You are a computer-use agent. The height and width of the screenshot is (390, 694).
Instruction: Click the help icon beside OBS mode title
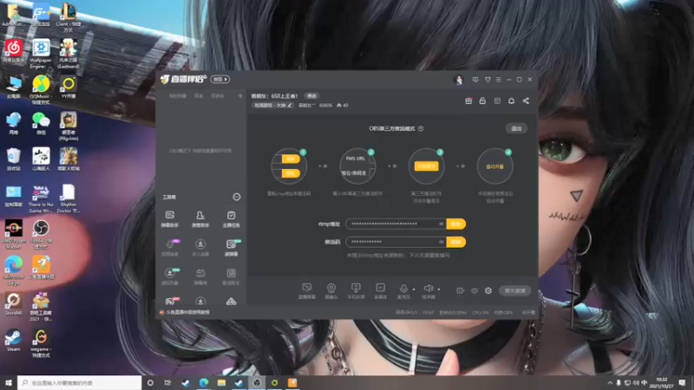coord(421,128)
